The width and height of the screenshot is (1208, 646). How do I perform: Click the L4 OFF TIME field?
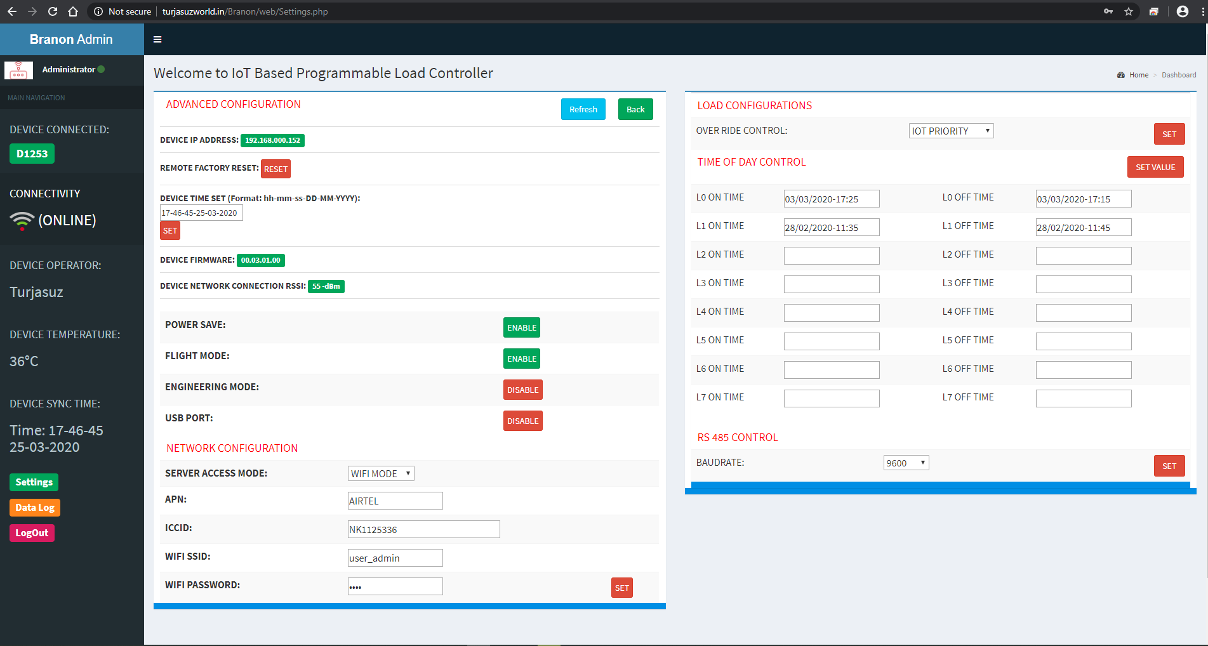pos(1084,313)
